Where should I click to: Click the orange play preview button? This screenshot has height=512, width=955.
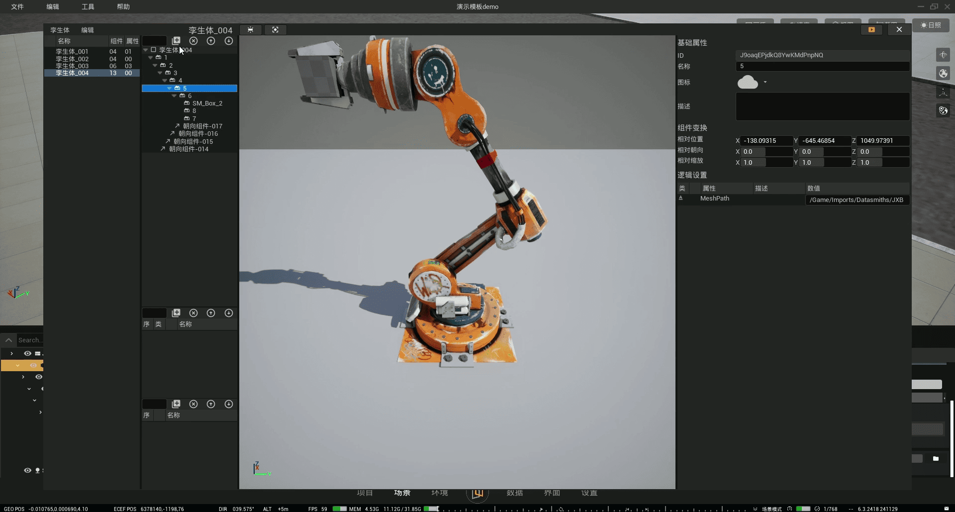(x=871, y=30)
